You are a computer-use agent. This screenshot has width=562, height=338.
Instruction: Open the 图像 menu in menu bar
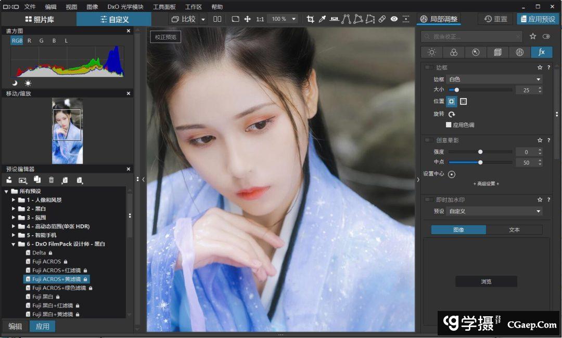(92, 7)
